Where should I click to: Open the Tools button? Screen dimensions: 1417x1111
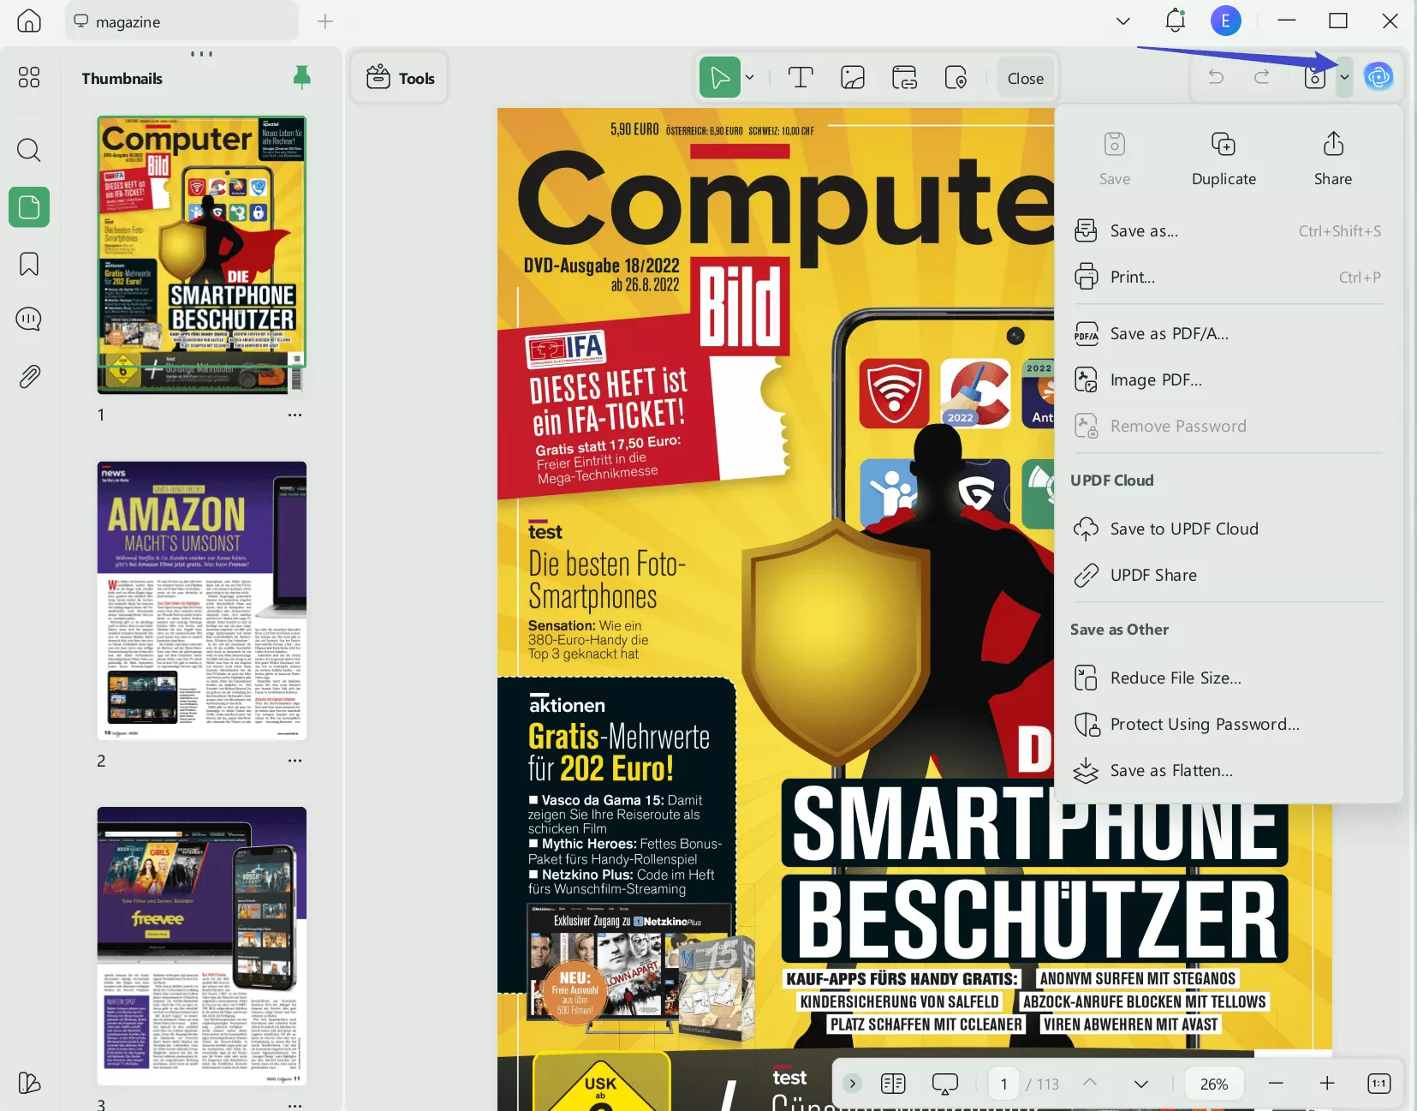pyautogui.click(x=400, y=78)
